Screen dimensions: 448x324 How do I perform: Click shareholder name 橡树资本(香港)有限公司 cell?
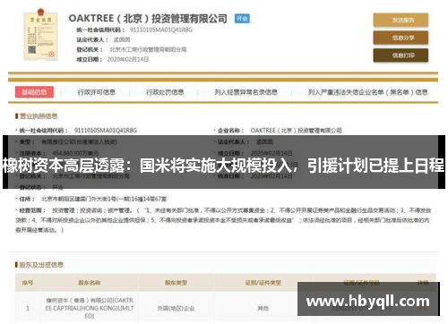tap(90, 308)
